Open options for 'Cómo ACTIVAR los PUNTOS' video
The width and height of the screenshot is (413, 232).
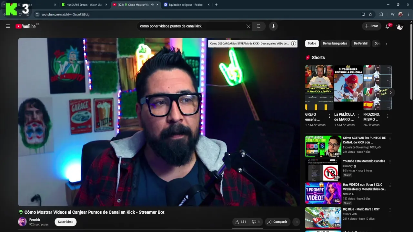(x=390, y=138)
